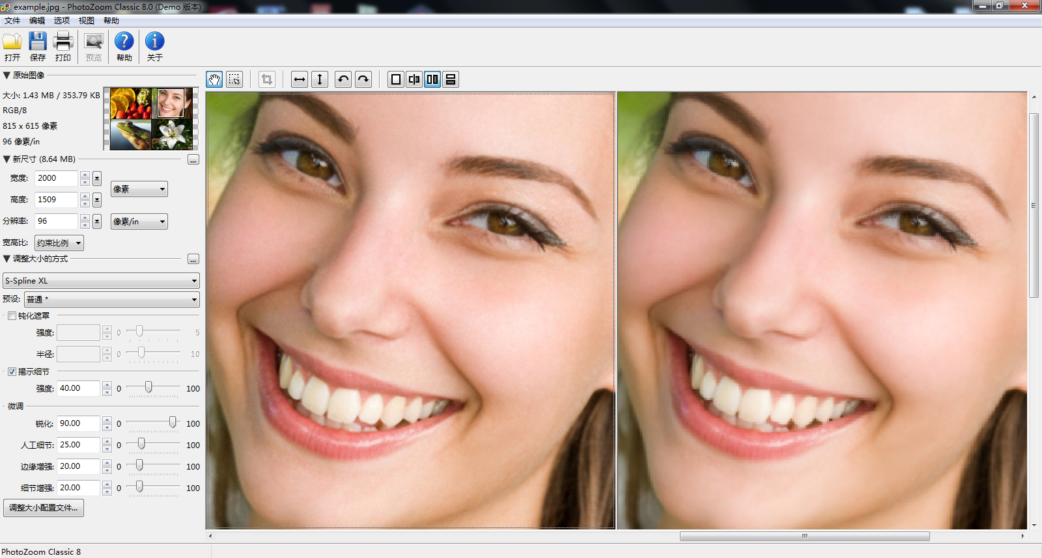Click the 揭示细节 强度 field 40.00
This screenshot has height=558, width=1042.
click(x=79, y=388)
